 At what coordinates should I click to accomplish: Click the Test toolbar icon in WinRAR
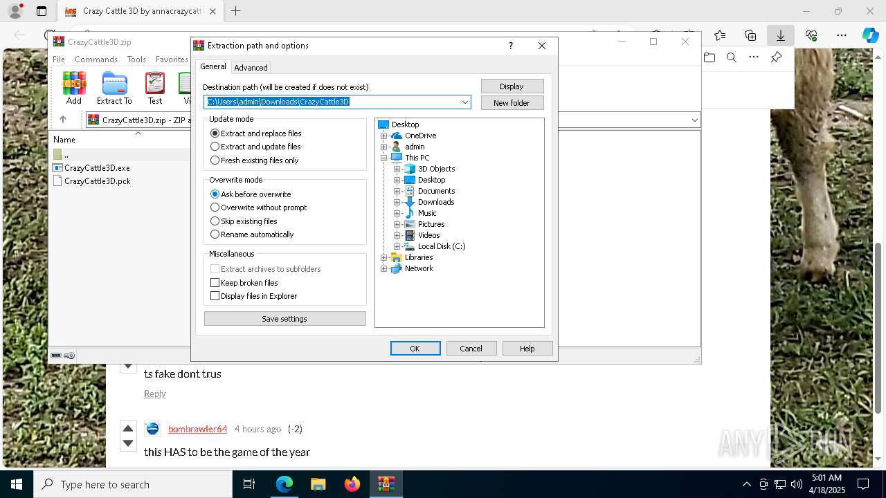pos(155,88)
